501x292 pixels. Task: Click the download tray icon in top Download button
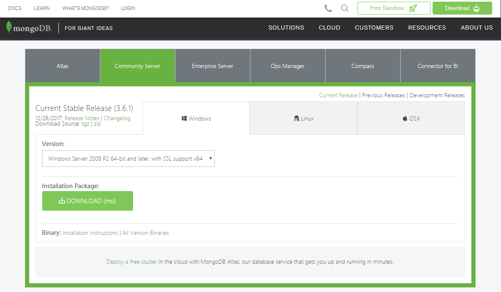[x=476, y=8]
